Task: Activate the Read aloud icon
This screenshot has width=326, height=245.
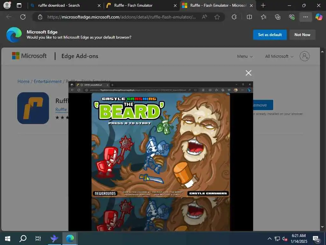Action: 205,17
